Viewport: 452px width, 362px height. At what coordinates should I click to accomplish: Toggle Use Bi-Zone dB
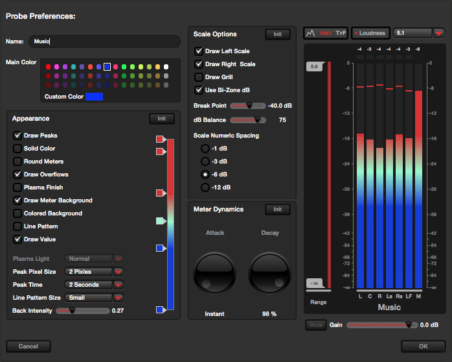pyautogui.click(x=199, y=90)
